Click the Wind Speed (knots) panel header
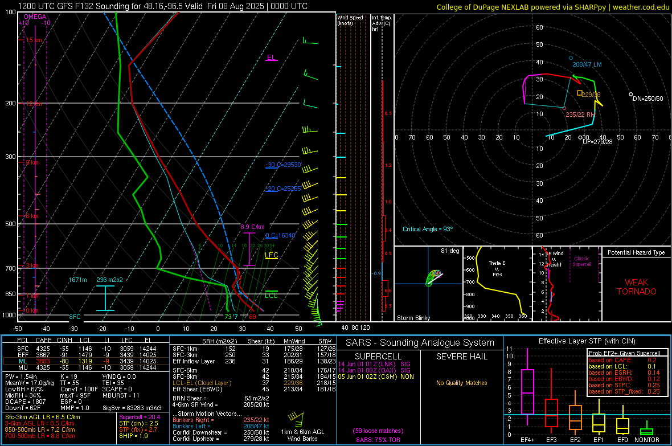The height and width of the screenshot is (446, 672). click(x=350, y=20)
